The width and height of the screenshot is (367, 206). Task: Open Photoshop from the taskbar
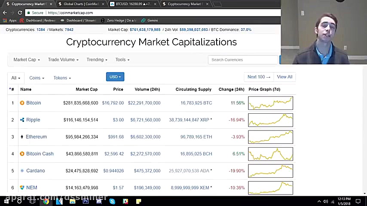point(86,201)
